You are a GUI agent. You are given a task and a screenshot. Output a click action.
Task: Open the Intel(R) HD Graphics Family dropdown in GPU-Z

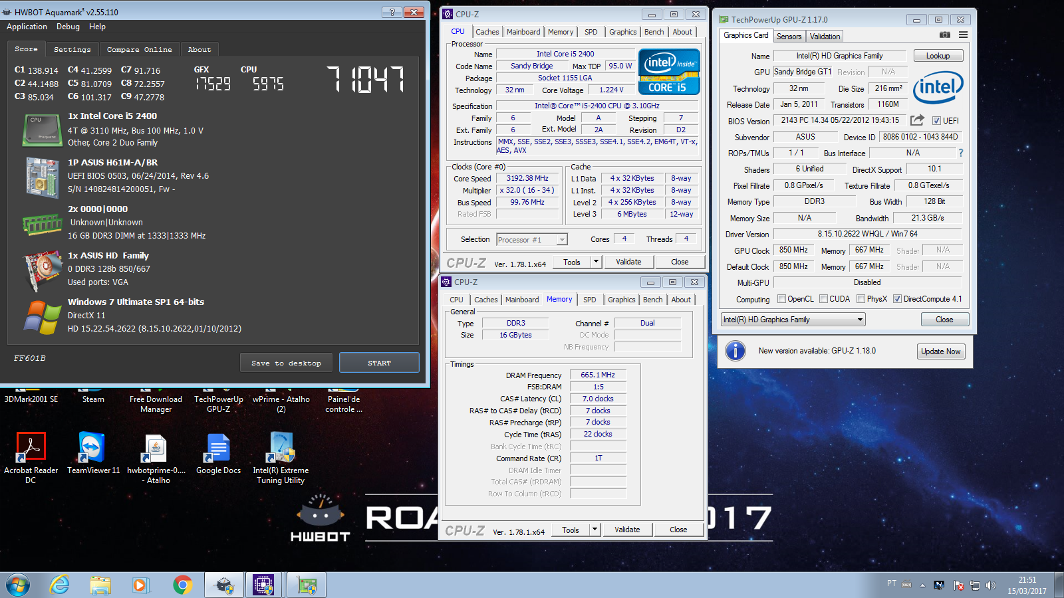[793, 320]
